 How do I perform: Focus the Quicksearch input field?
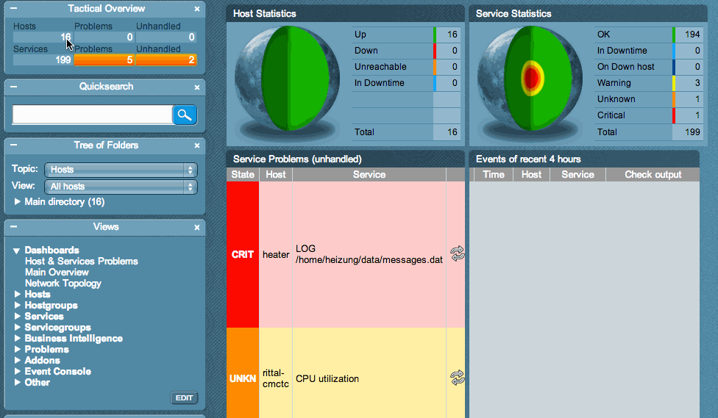93,115
